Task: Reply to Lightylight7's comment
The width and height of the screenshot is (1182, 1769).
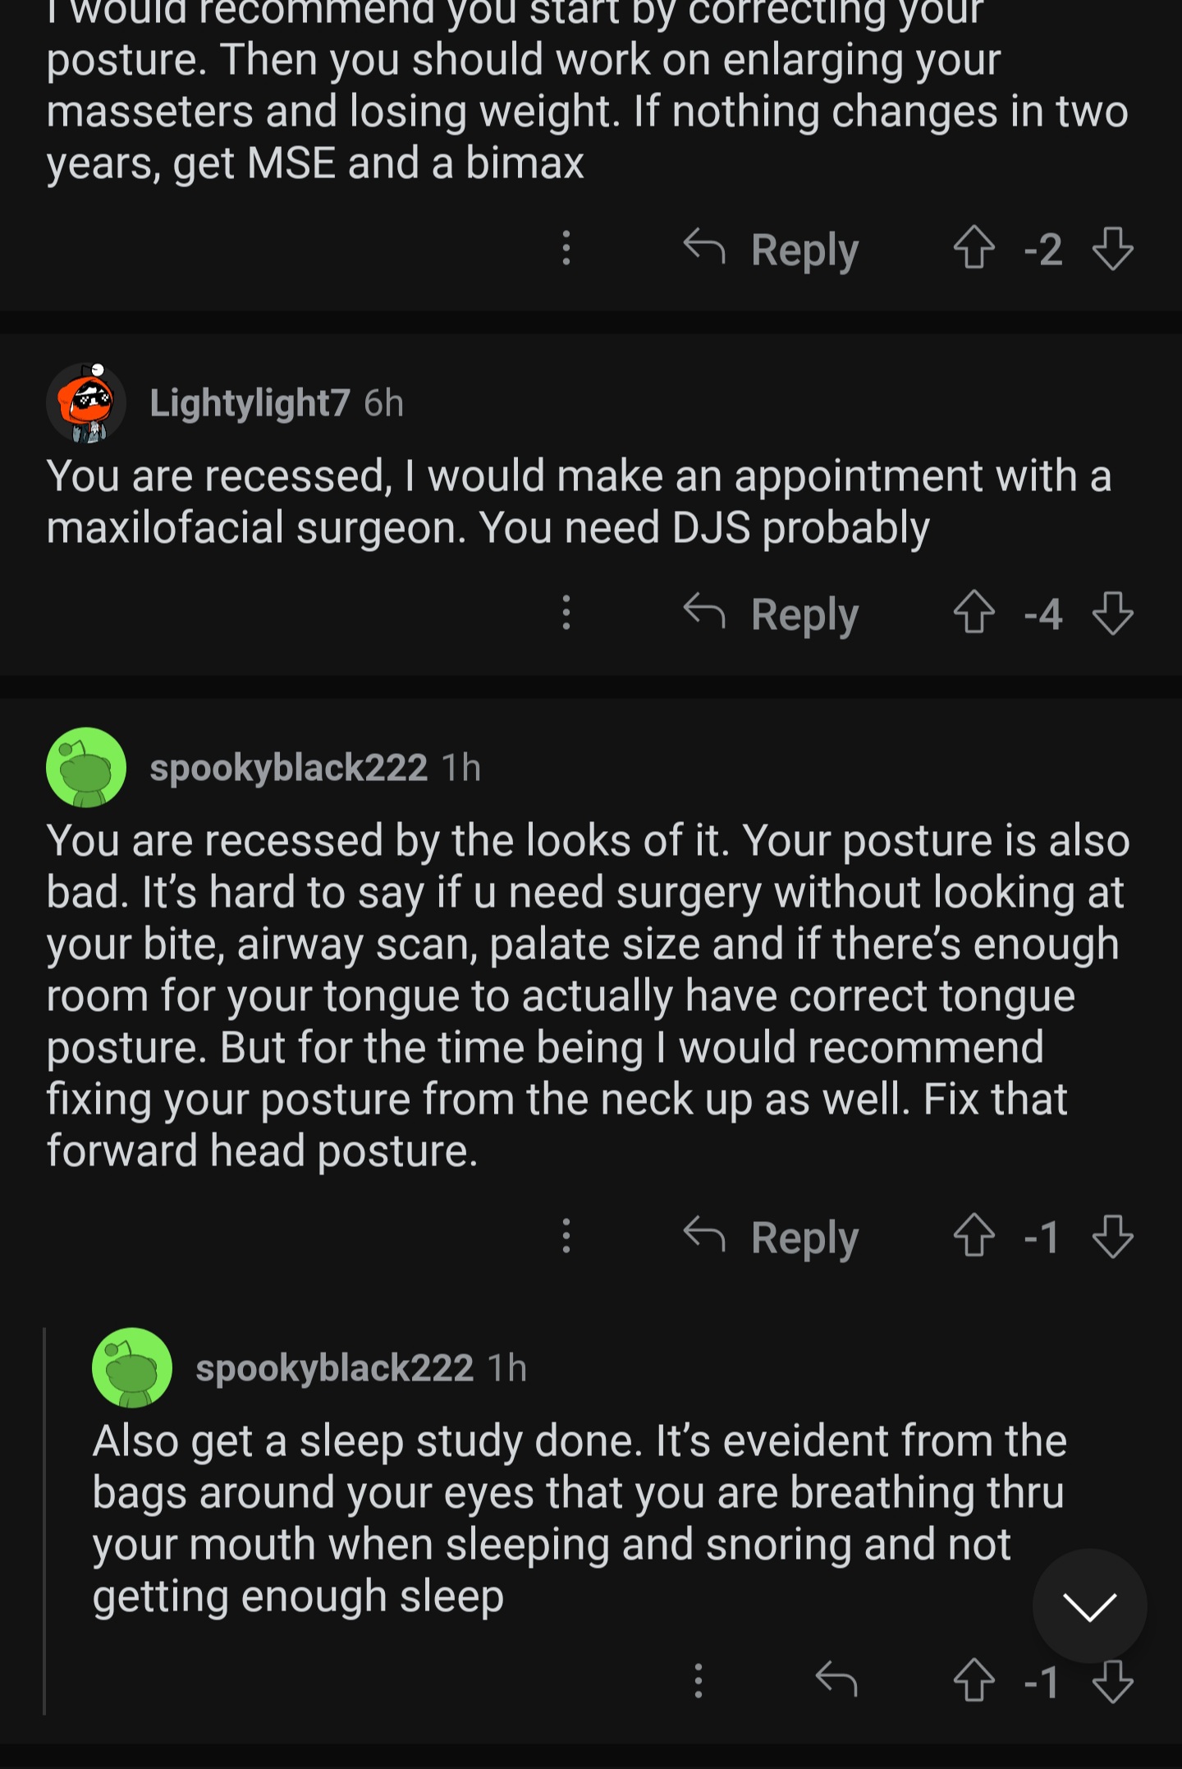Action: point(771,613)
